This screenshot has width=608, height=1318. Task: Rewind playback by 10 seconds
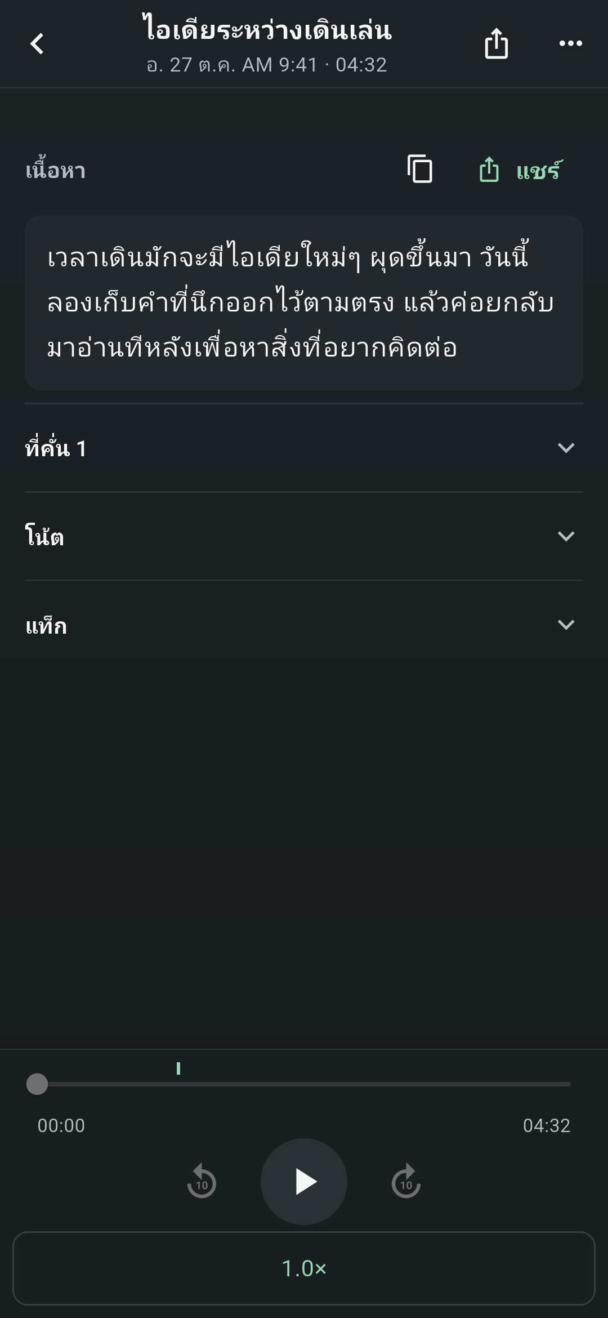[202, 1181]
